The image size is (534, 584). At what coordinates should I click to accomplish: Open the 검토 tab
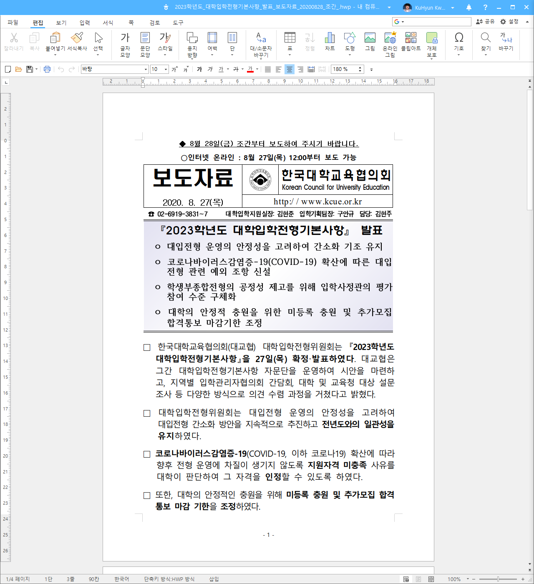(x=155, y=23)
